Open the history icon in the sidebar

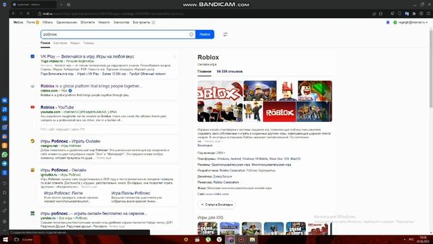[x=5, y=183]
